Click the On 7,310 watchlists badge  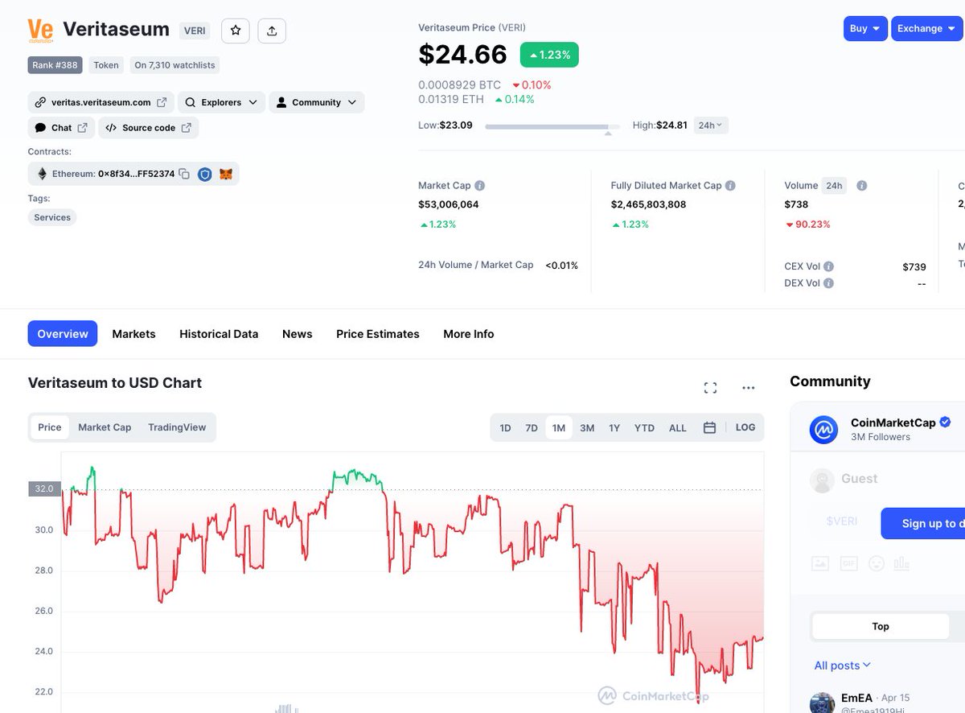(175, 65)
